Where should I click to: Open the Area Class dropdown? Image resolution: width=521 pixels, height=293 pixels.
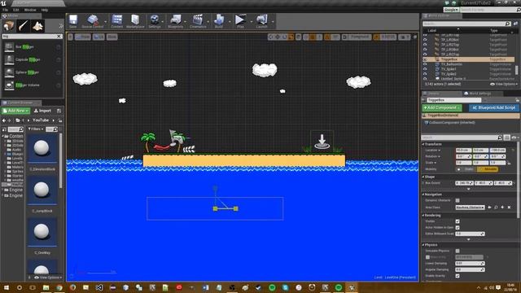(x=470, y=208)
